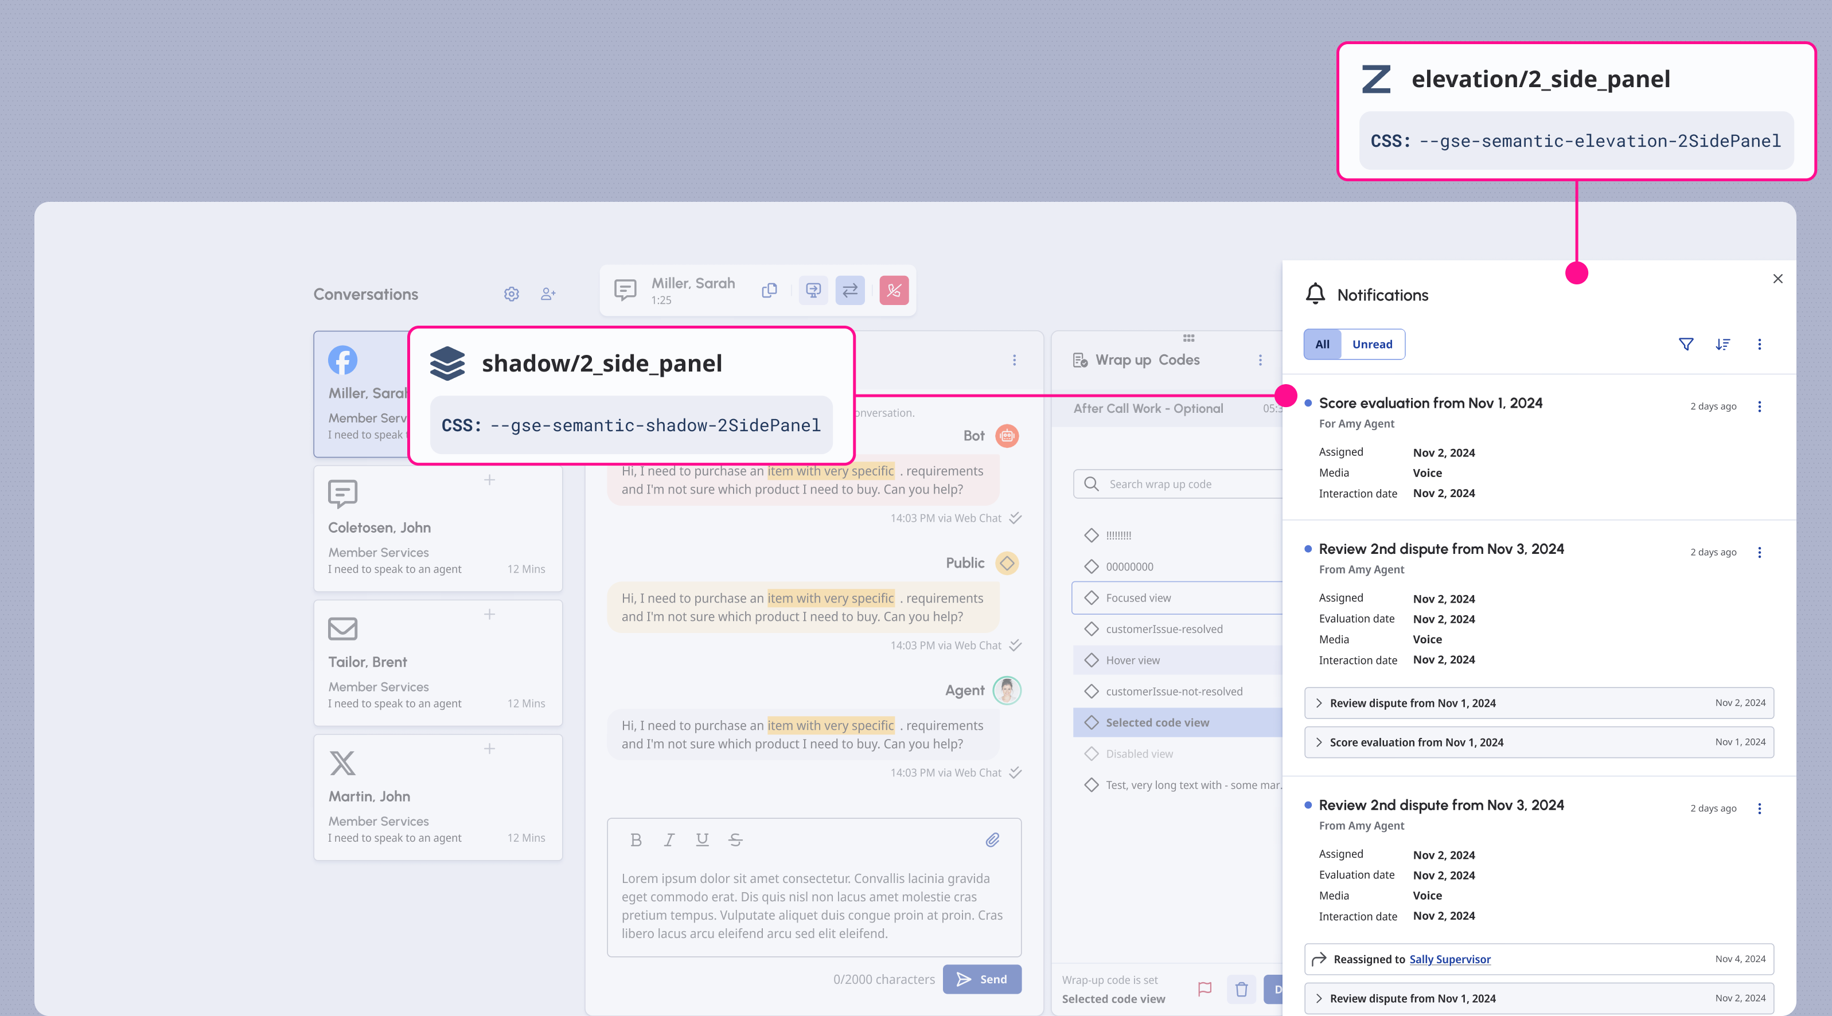Select the Focused view wrap up code
This screenshot has height=1016, width=1832.
(1138, 598)
